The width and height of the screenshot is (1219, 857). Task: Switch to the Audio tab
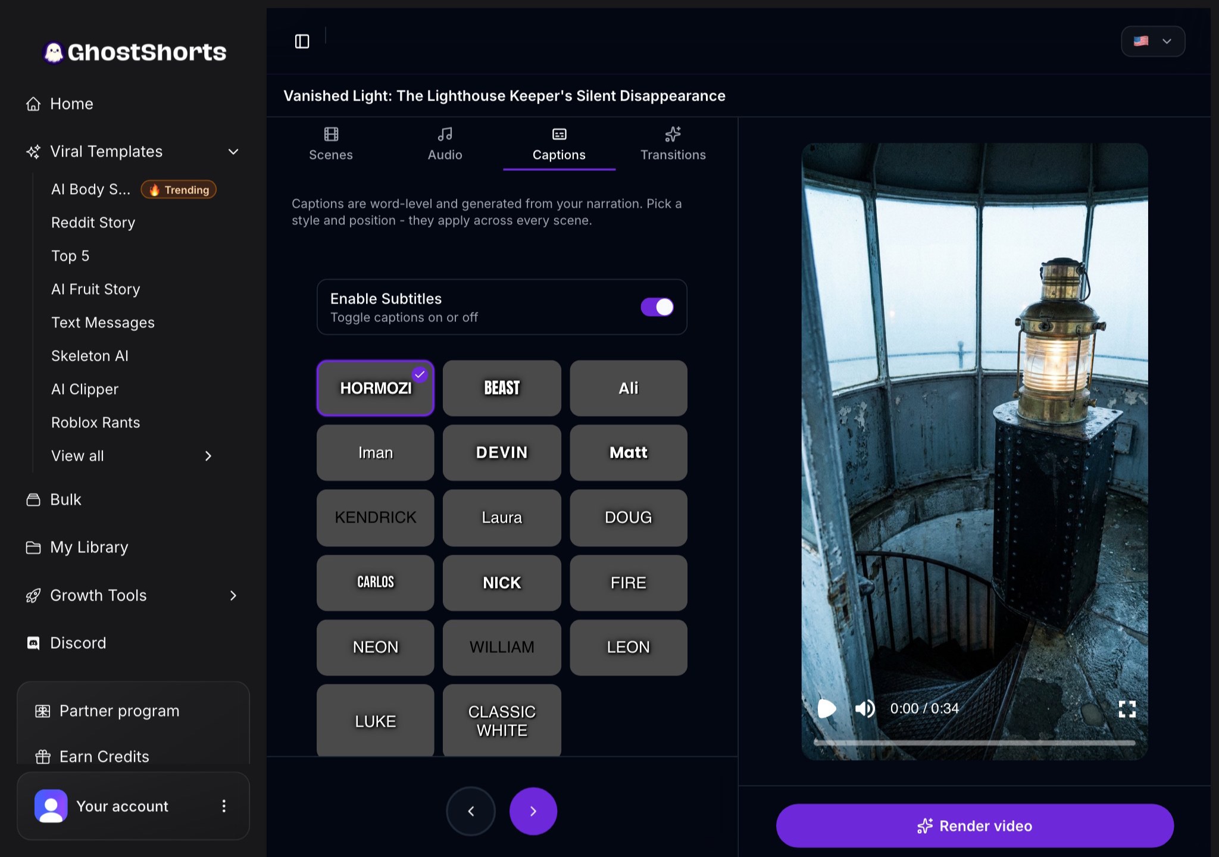[x=445, y=145]
